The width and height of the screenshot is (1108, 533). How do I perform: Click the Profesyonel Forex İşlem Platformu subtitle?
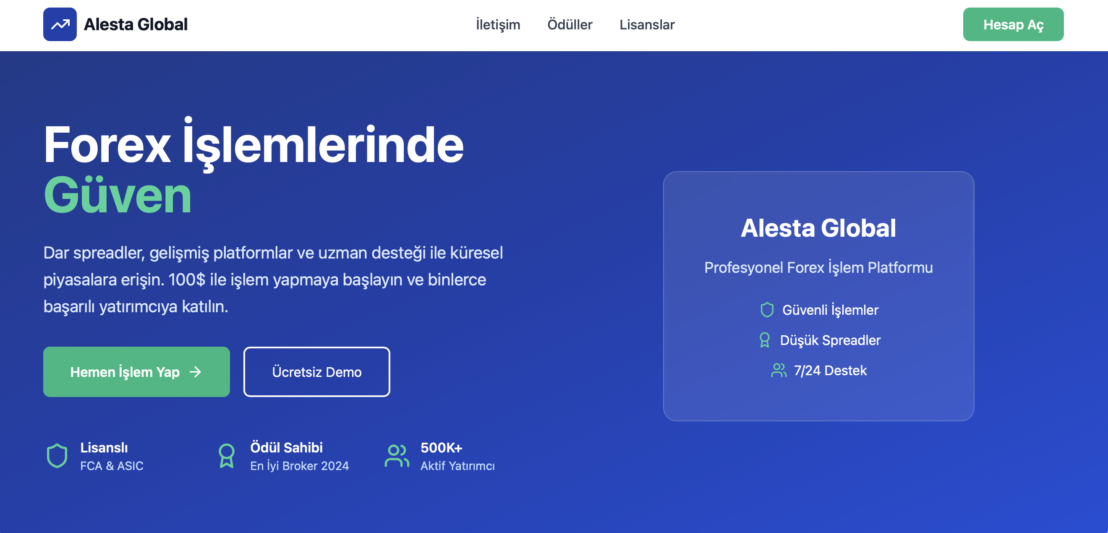[x=818, y=268]
